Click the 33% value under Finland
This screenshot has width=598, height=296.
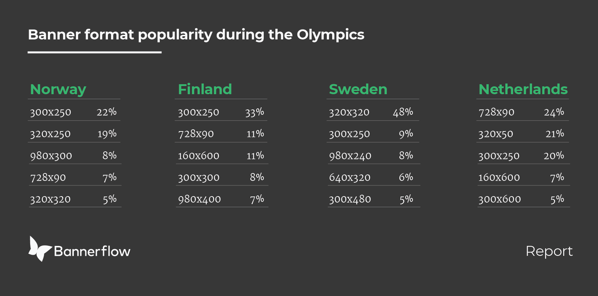tap(254, 112)
